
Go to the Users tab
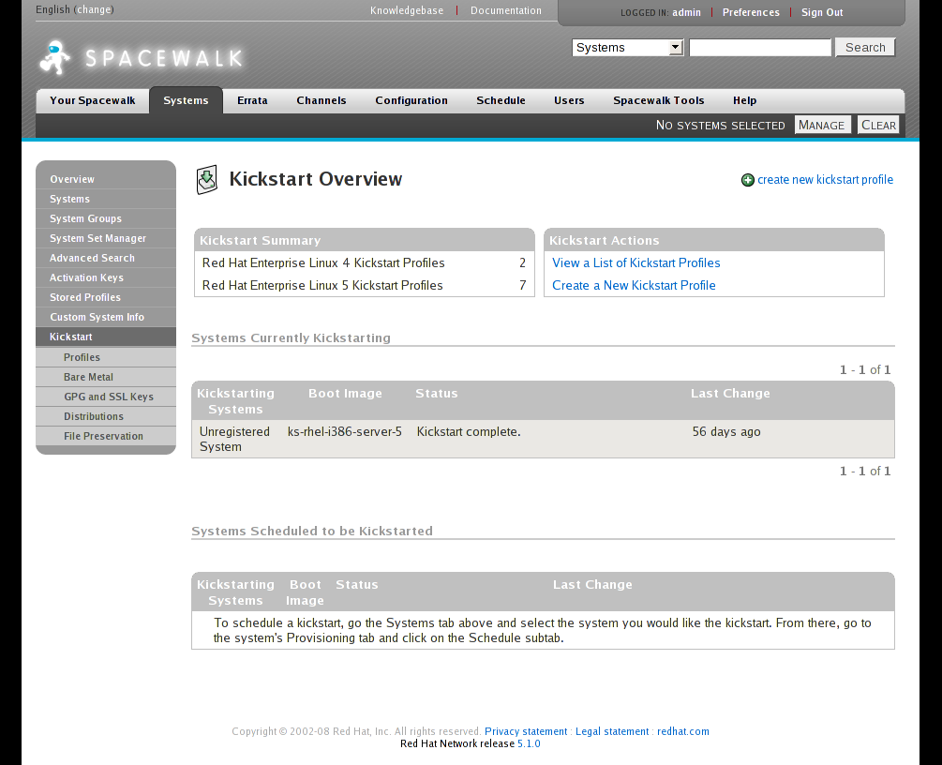click(x=569, y=100)
